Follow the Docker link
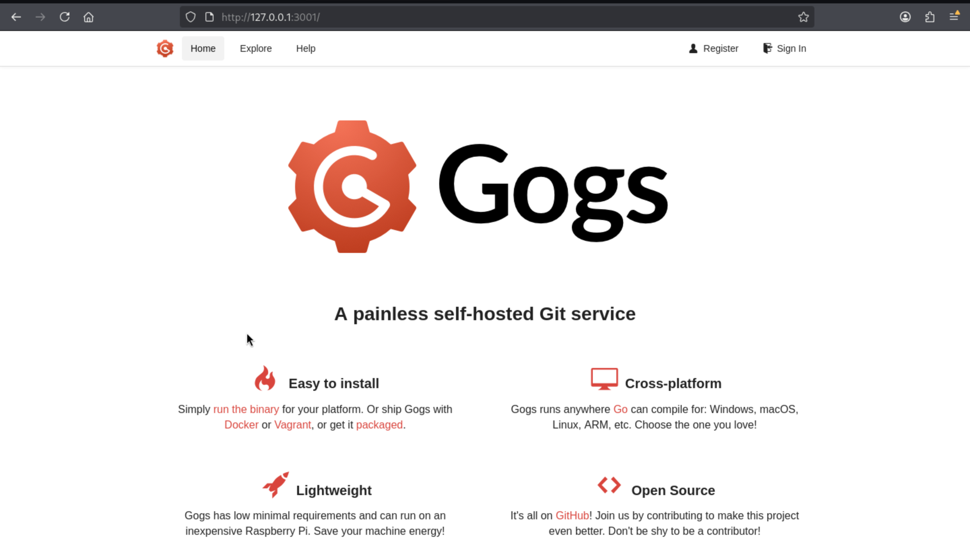This screenshot has width=970, height=559. pos(241,425)
